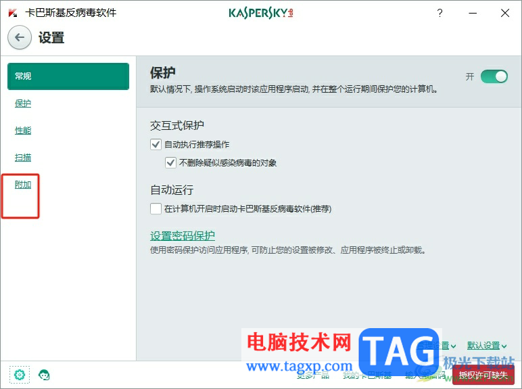Go back with the arrow button

tap(20, 37)
